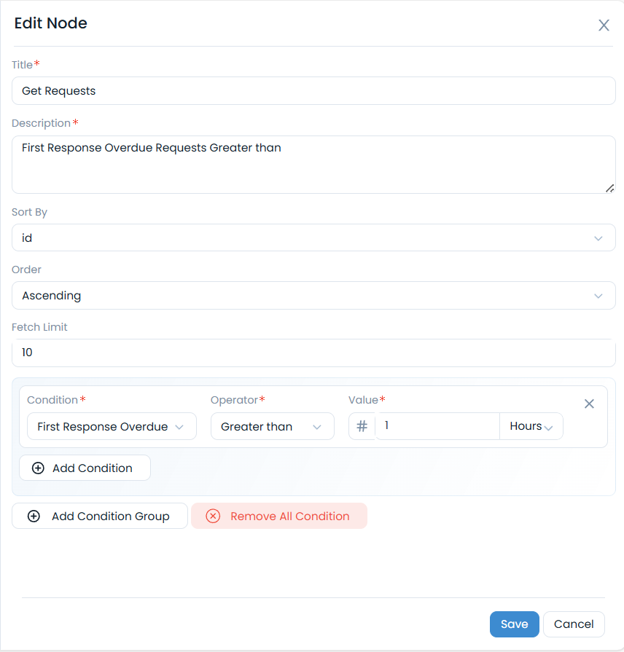
Task: Click the plus icon in Add Condition
Action: pos(38,468)
